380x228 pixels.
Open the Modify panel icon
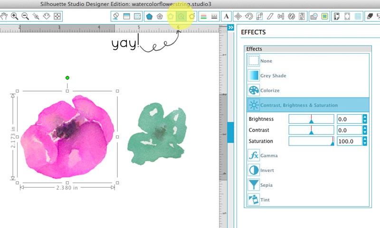[314, 16]
